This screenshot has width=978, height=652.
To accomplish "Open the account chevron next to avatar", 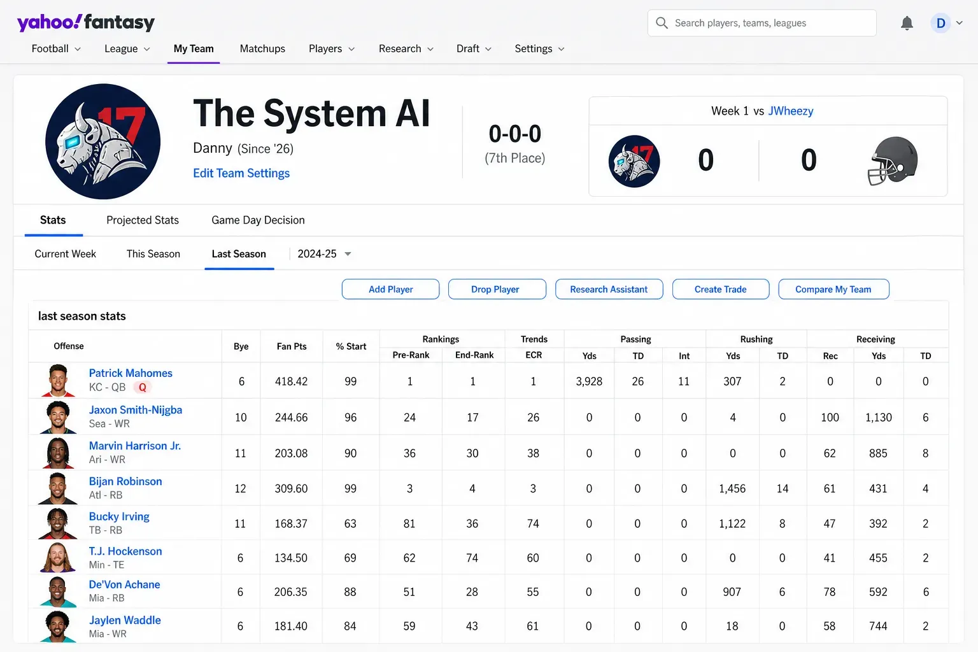I will [x=959, y=23].
